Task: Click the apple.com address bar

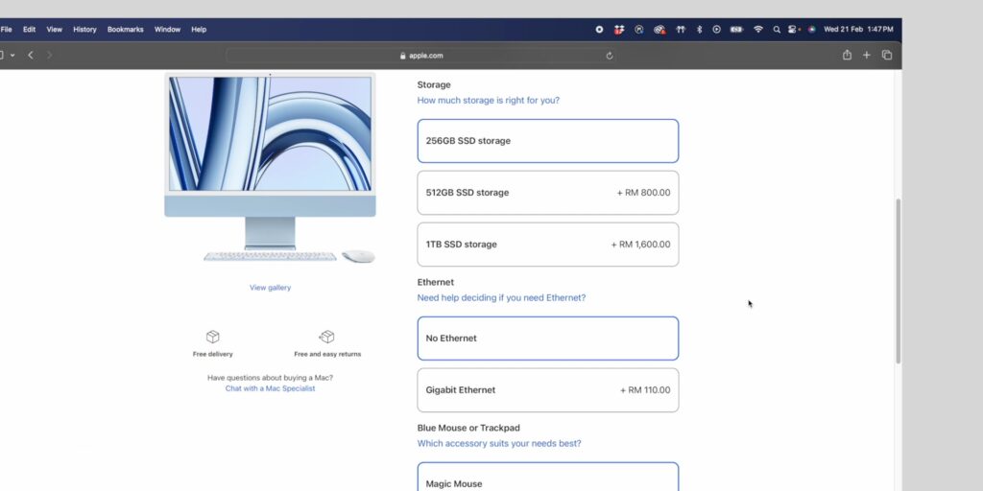Action: [x=420, y=56]
